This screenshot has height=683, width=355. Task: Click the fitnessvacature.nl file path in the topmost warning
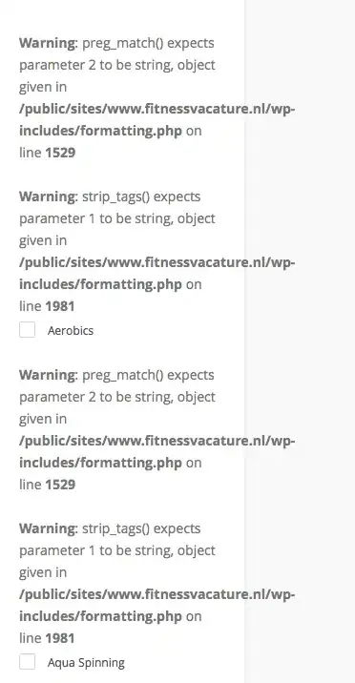(157, 109)
